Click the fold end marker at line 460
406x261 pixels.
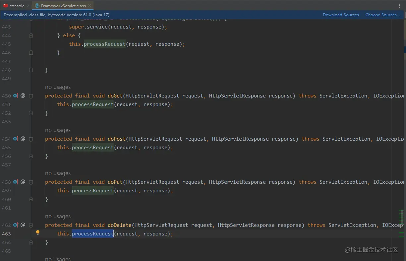31,199
